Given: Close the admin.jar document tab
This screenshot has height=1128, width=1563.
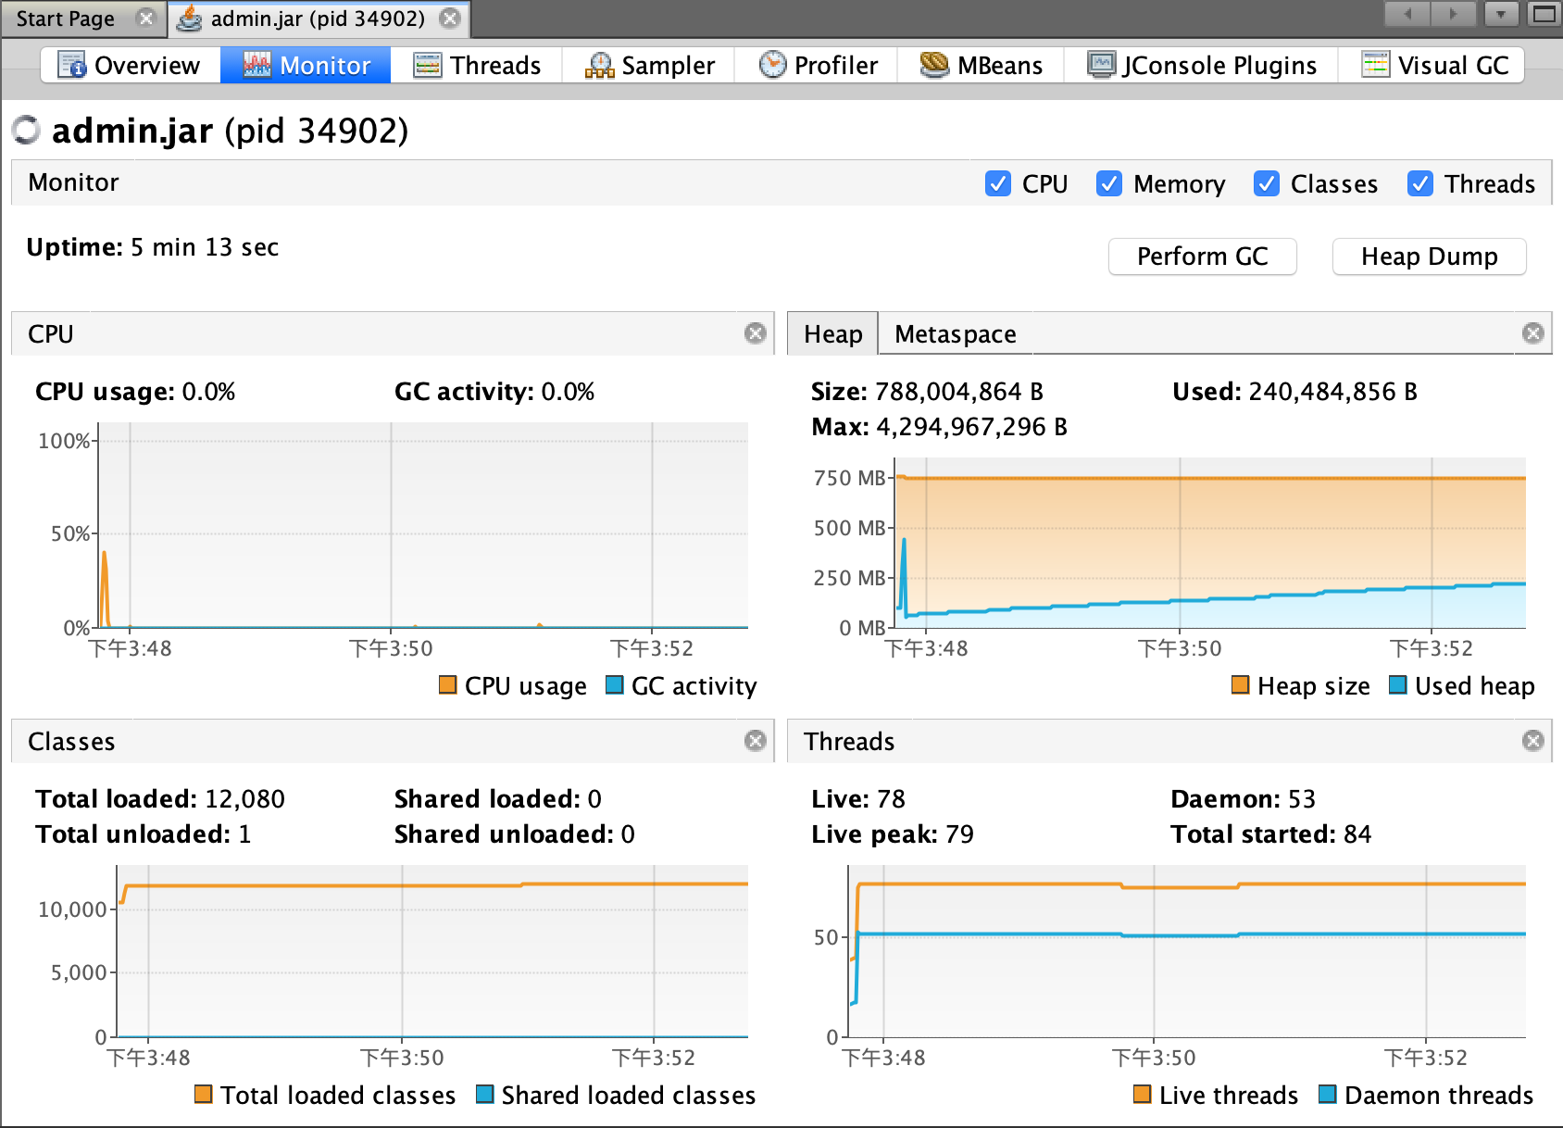Looking at the screenshot, I should (450, 19).
